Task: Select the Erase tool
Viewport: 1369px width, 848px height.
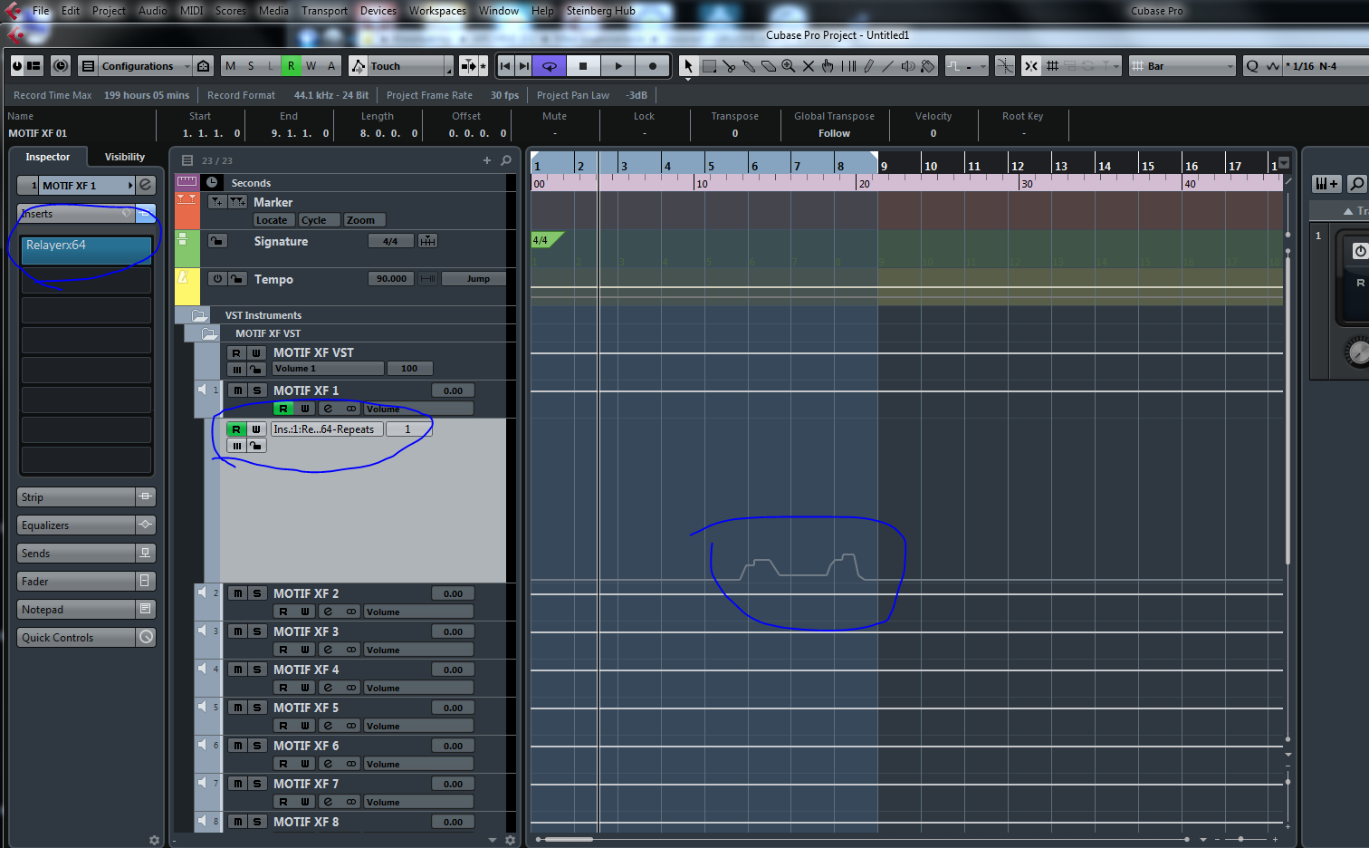Action: [x=769, y=66]
